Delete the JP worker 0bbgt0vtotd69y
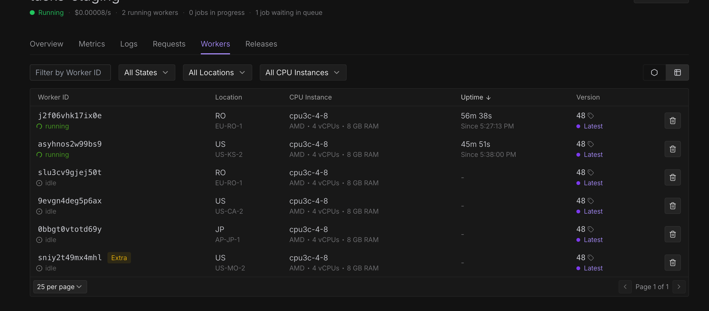 [672, 234]
